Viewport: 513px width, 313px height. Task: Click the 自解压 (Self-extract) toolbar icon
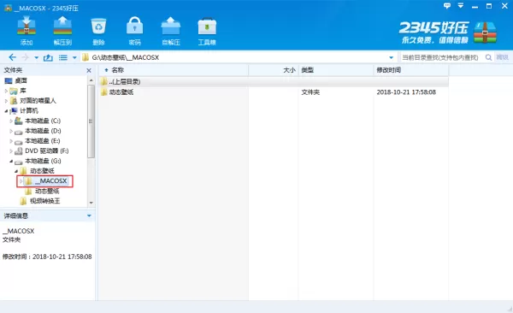171,30
